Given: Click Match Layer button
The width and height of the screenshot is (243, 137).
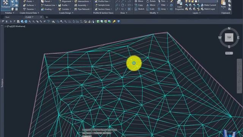Looking at the screenshot, I should click(x=208, y=9).
